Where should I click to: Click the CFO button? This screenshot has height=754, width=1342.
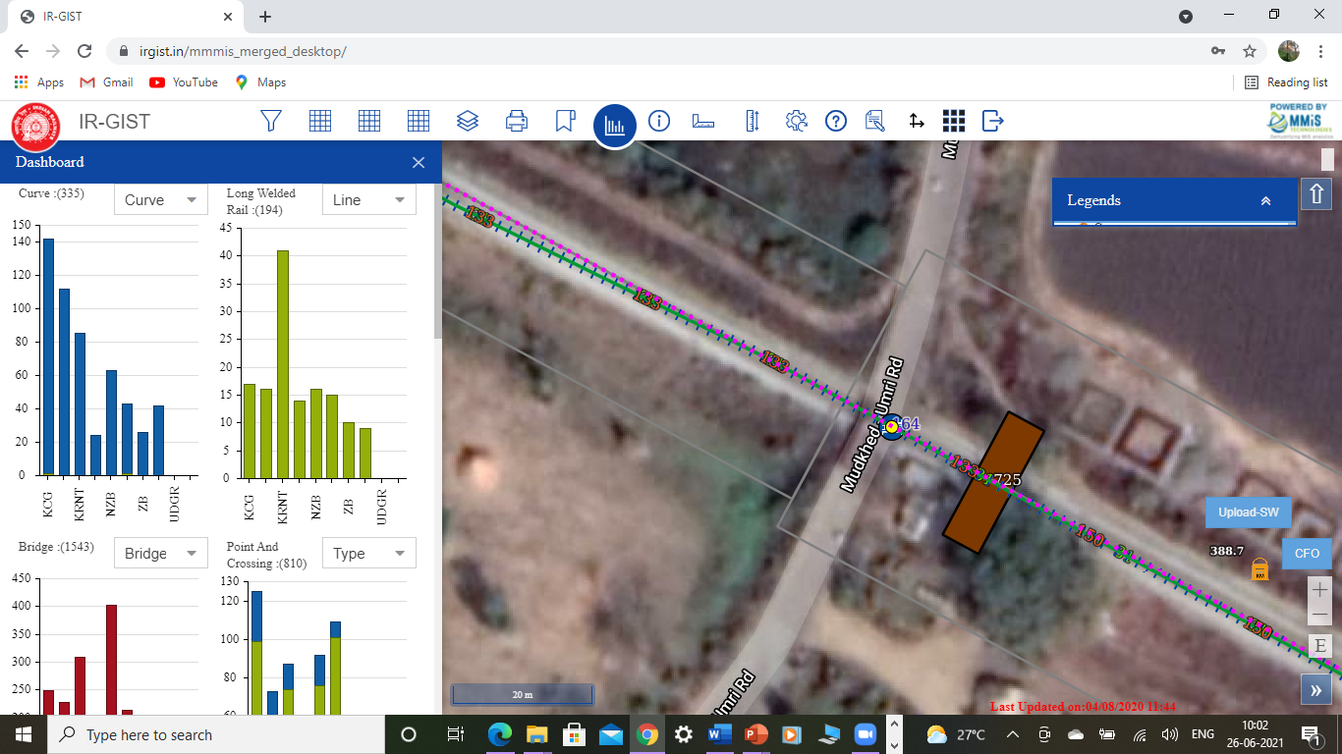click(1306, 553)
